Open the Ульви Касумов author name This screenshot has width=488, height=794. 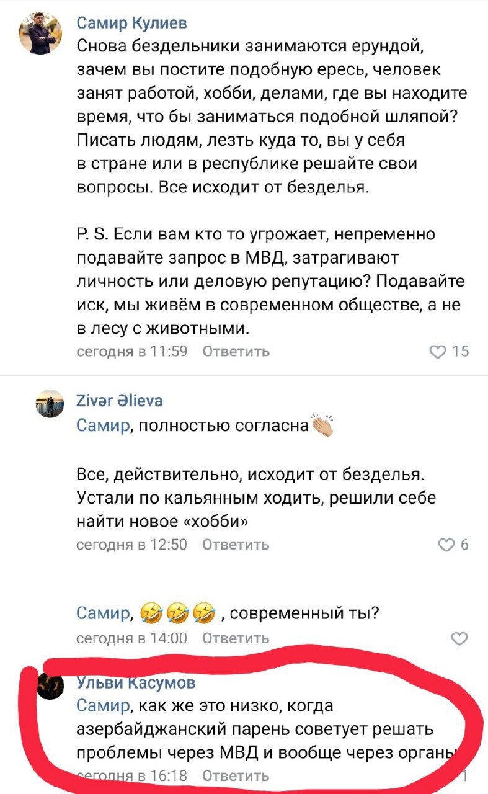tap(136, 683)
